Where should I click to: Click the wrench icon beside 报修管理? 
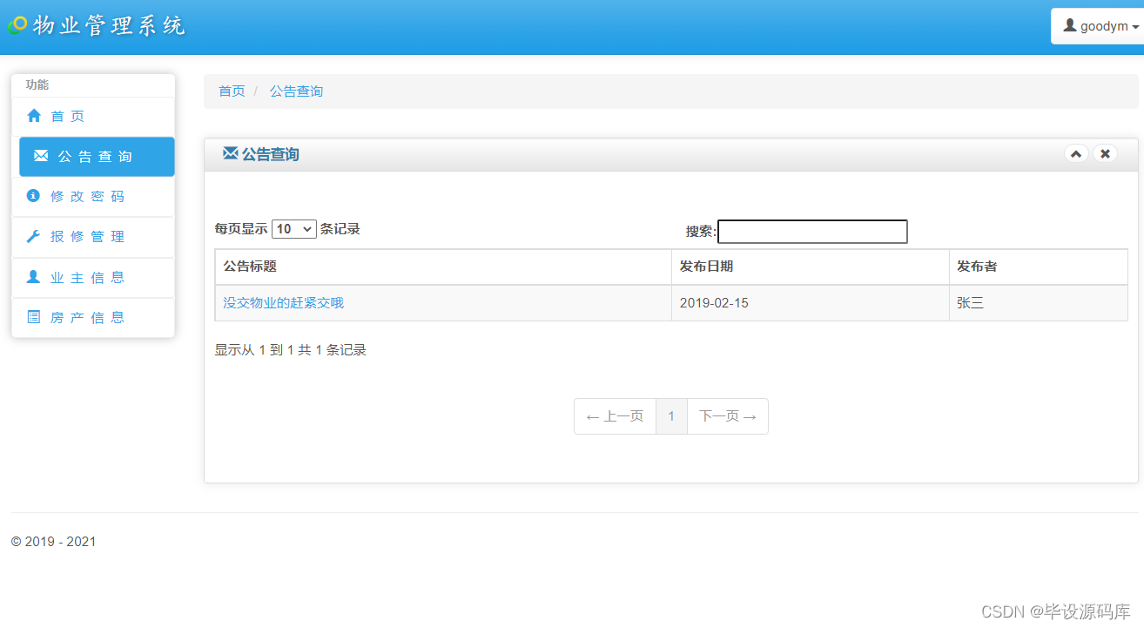pyautogui.click(x=34, y=236)
